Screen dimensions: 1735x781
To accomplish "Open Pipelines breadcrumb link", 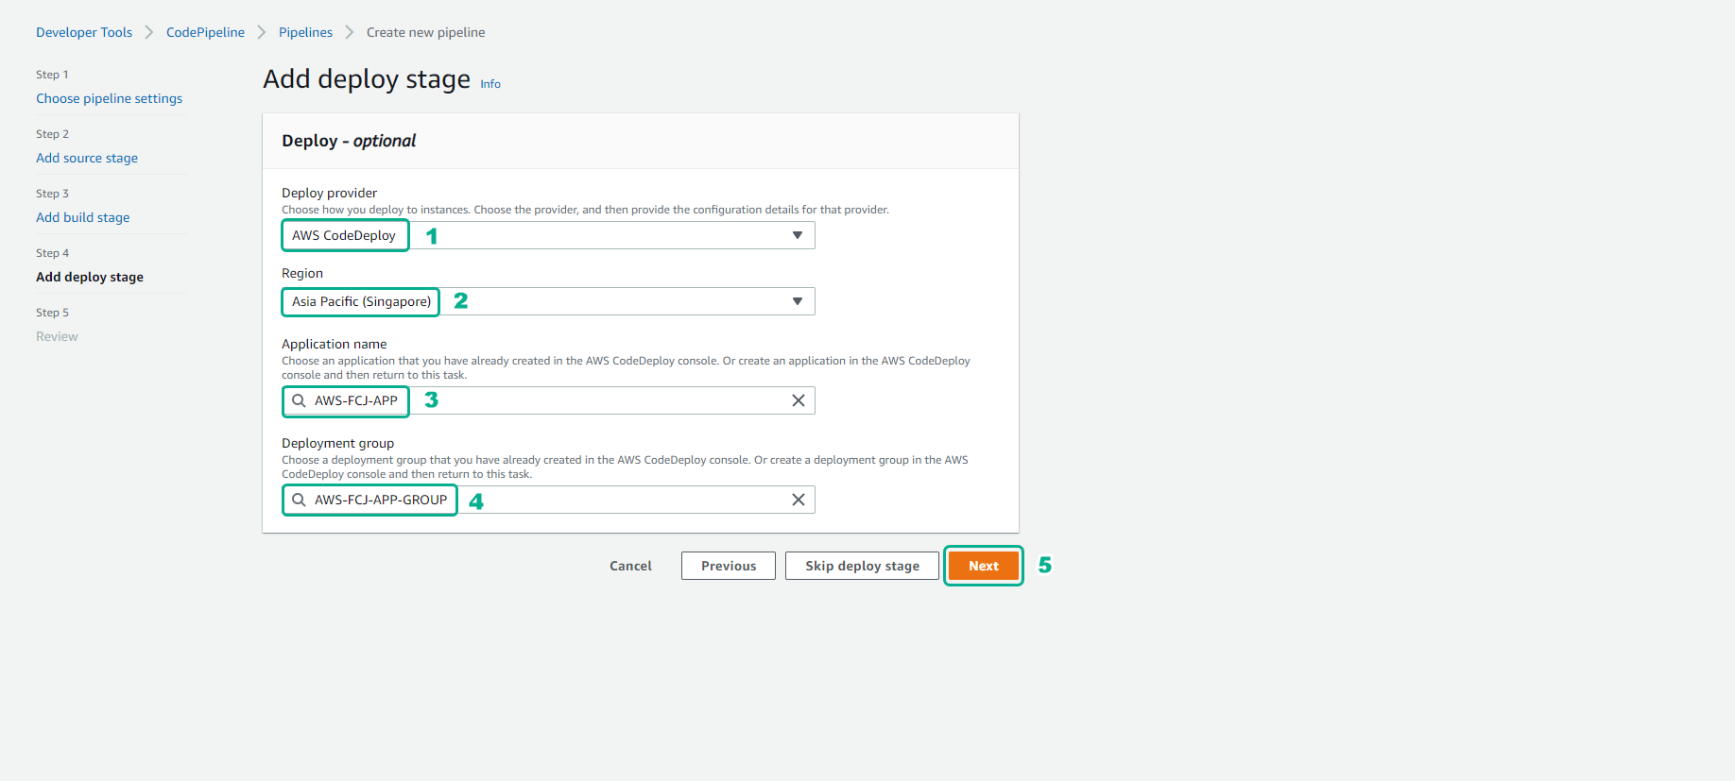I will 305,32.
